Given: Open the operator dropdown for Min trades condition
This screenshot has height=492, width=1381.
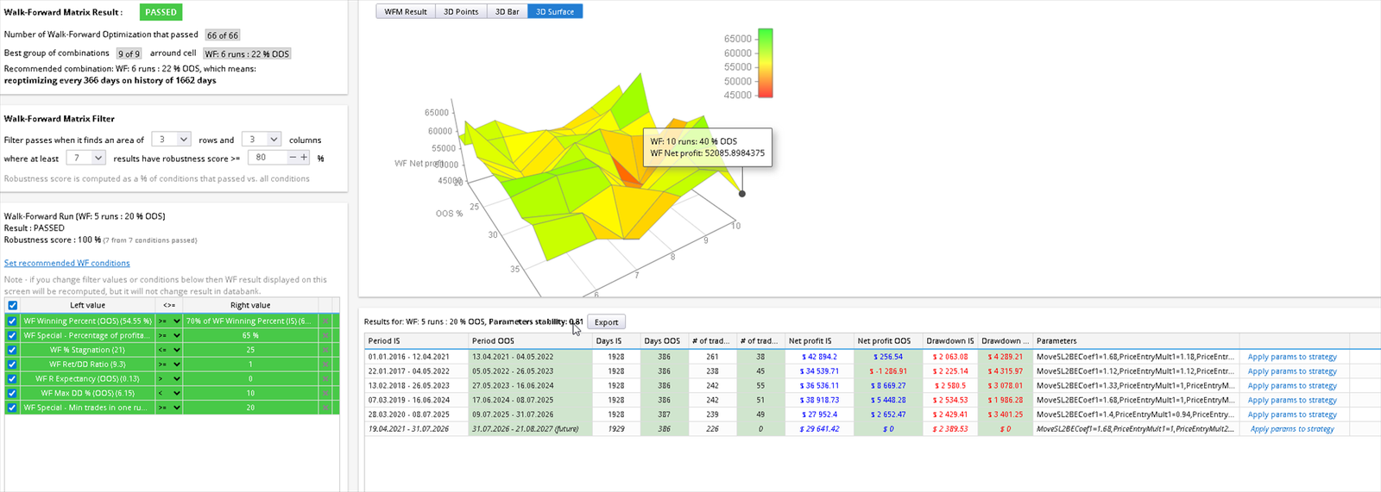Looking at the screenshot, I should pos(169,408).
